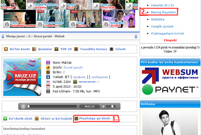The height and width of the screenshot is (135, 201).
Task: Click the search disc icon beside Izlash
Action: point(111,49)
